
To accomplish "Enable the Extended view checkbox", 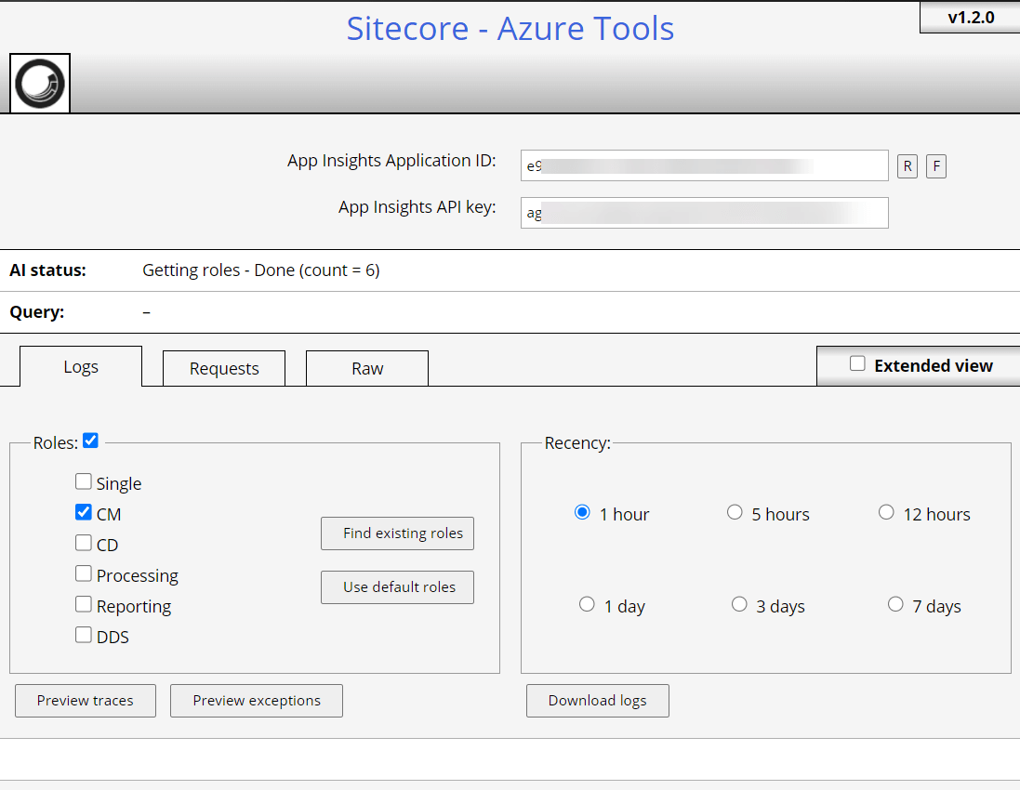I will click(857, 364).
